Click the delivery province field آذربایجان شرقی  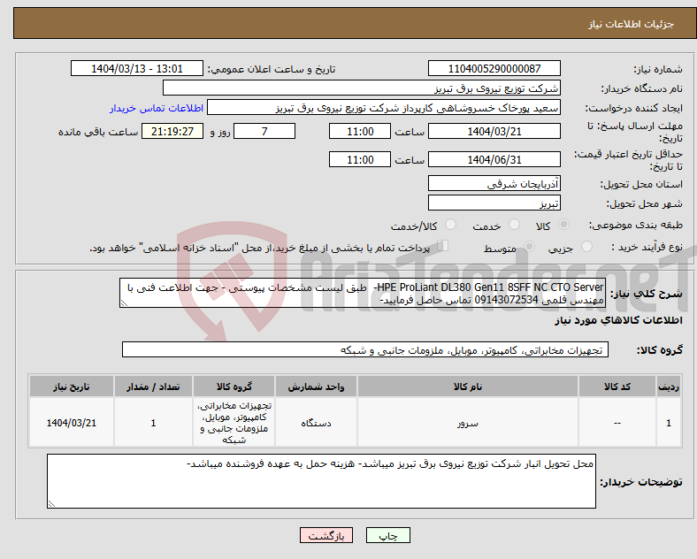(x=494, y=183)
